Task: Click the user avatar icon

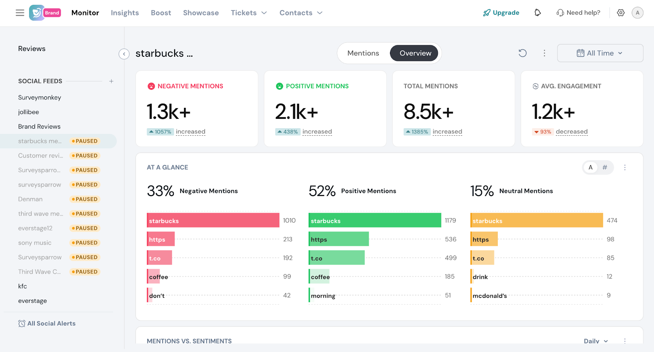Action: pyautogui.click(x=637, y=13)
